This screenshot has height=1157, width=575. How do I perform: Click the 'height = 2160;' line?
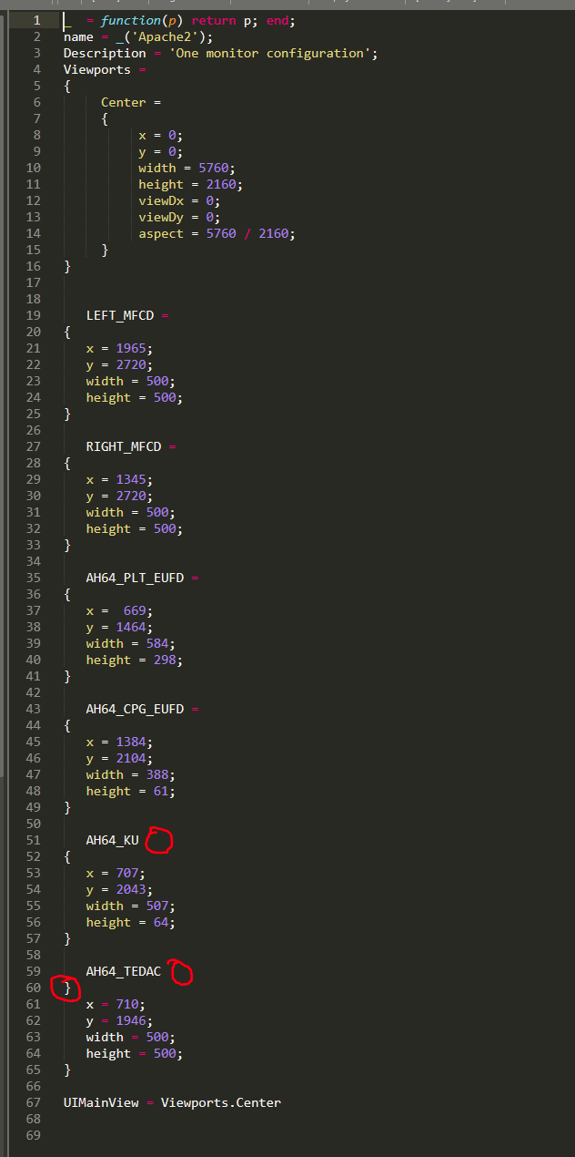(x=191, y=184)
